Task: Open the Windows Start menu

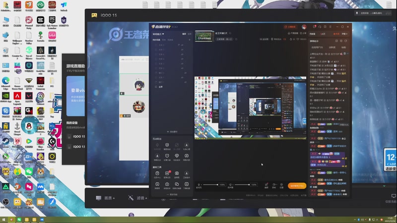Action: tap(3, 220)
